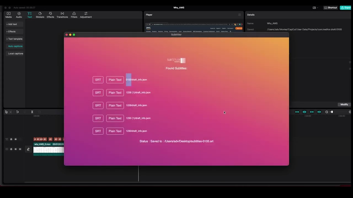The image size is (353, 198).
Task: Click Modify in the Details panel
Action: click(x=344, y=105)
